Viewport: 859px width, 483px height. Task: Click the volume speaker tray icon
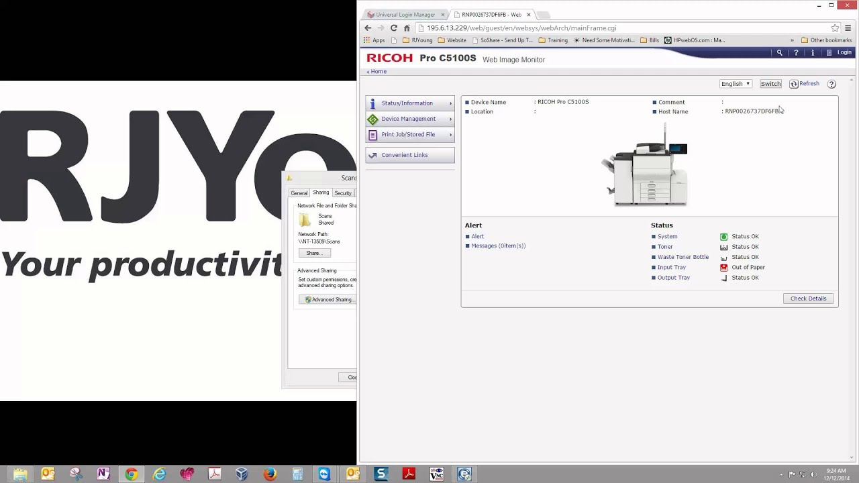point(815,474)
